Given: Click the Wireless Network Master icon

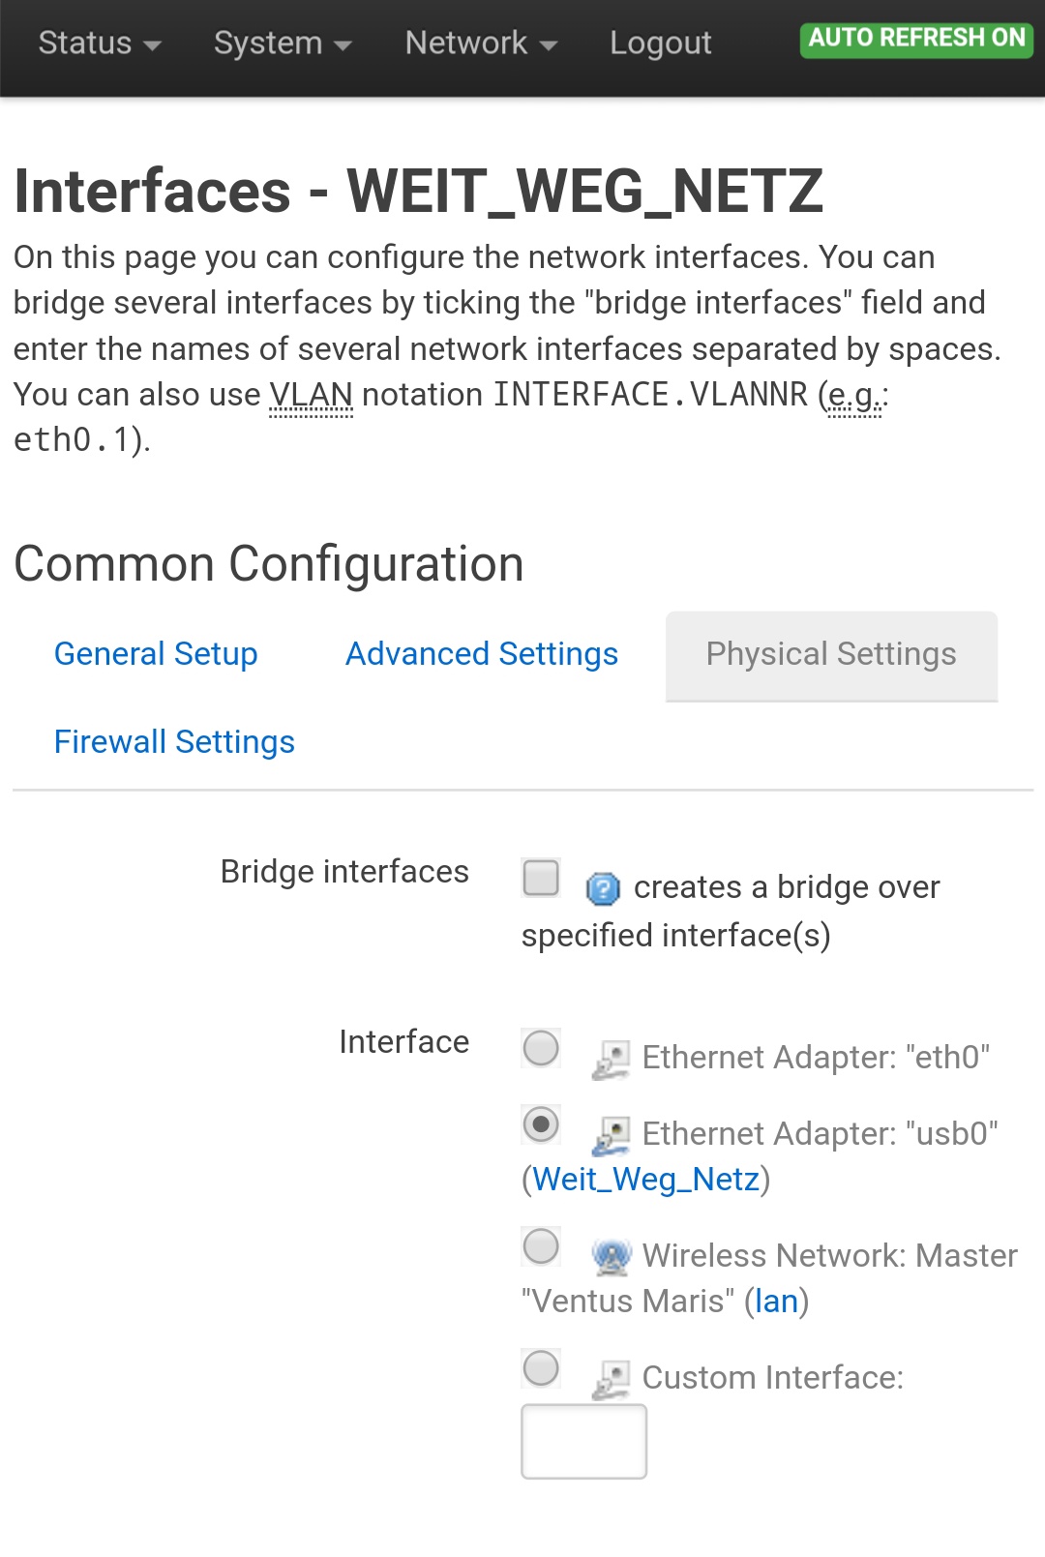Looking at the screenshot, I should [x=612, y=1256].
